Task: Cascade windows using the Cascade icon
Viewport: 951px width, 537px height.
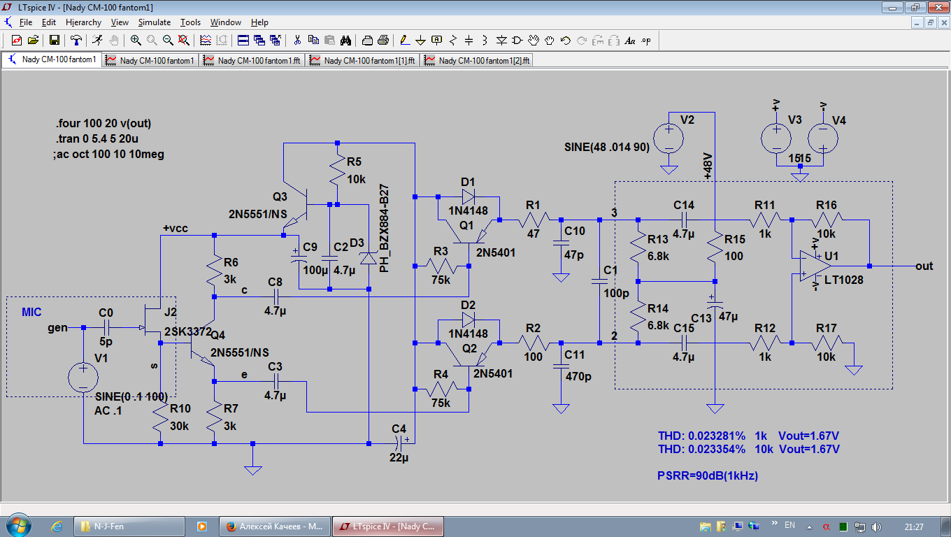Action: coord(259,40)
